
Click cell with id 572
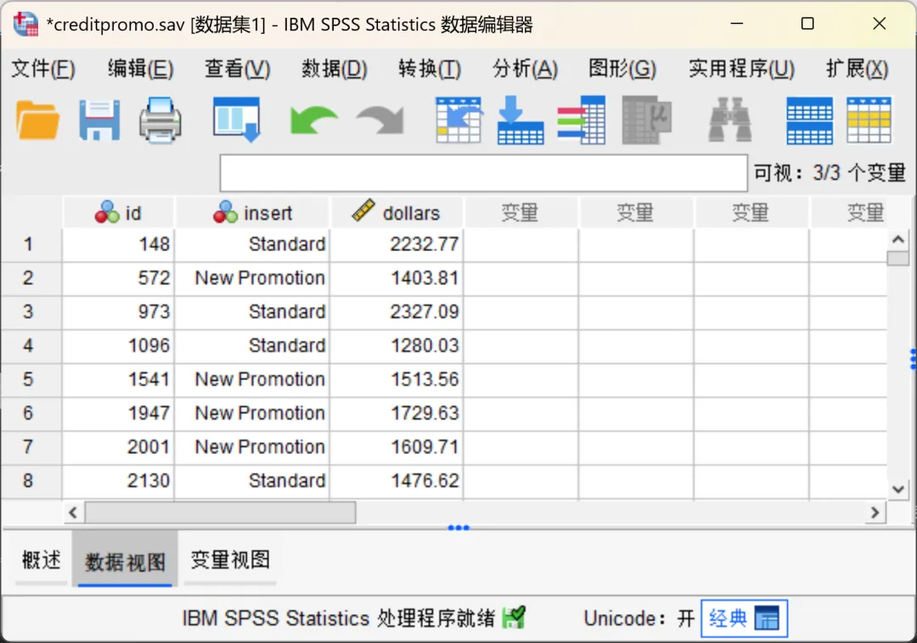click(x=118, y=278)
